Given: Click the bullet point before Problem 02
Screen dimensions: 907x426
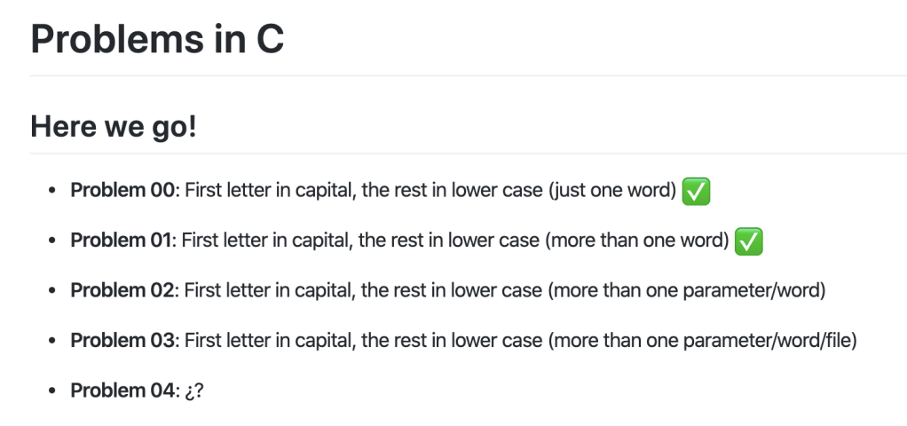Looking at the screenshot, I should (x=54, y=290).
